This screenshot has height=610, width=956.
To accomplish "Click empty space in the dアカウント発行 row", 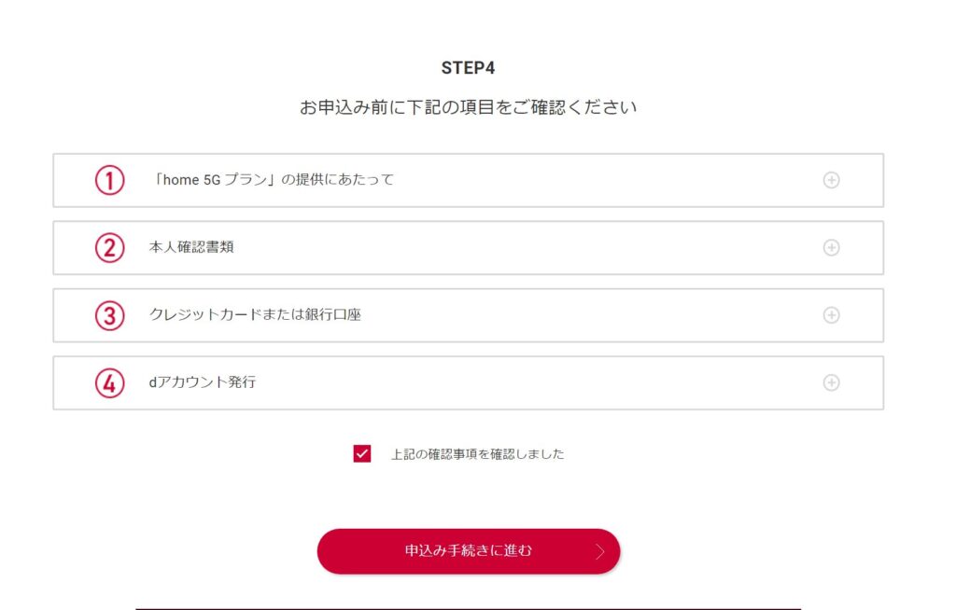I will tap(523, 382).
